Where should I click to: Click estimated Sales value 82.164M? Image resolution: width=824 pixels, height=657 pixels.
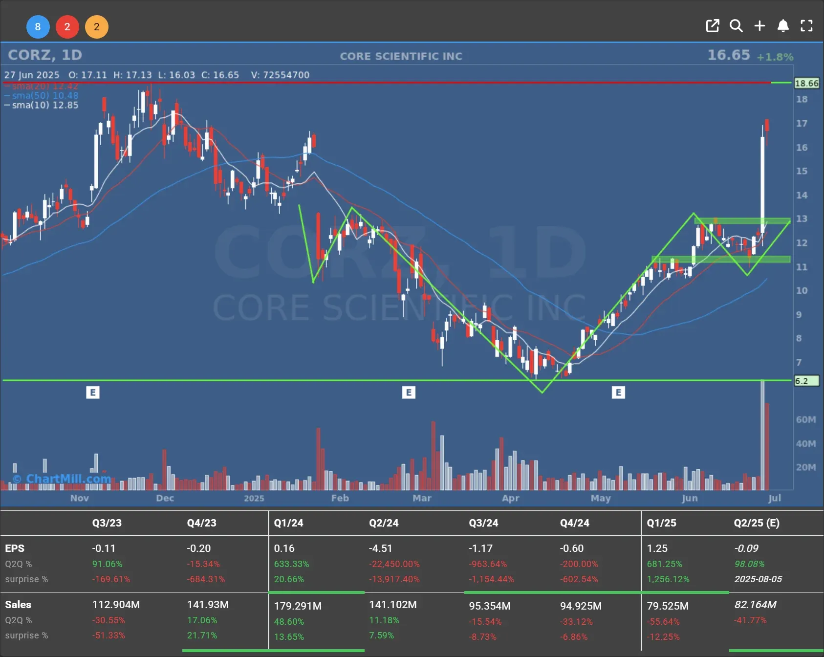click(756, 605)
